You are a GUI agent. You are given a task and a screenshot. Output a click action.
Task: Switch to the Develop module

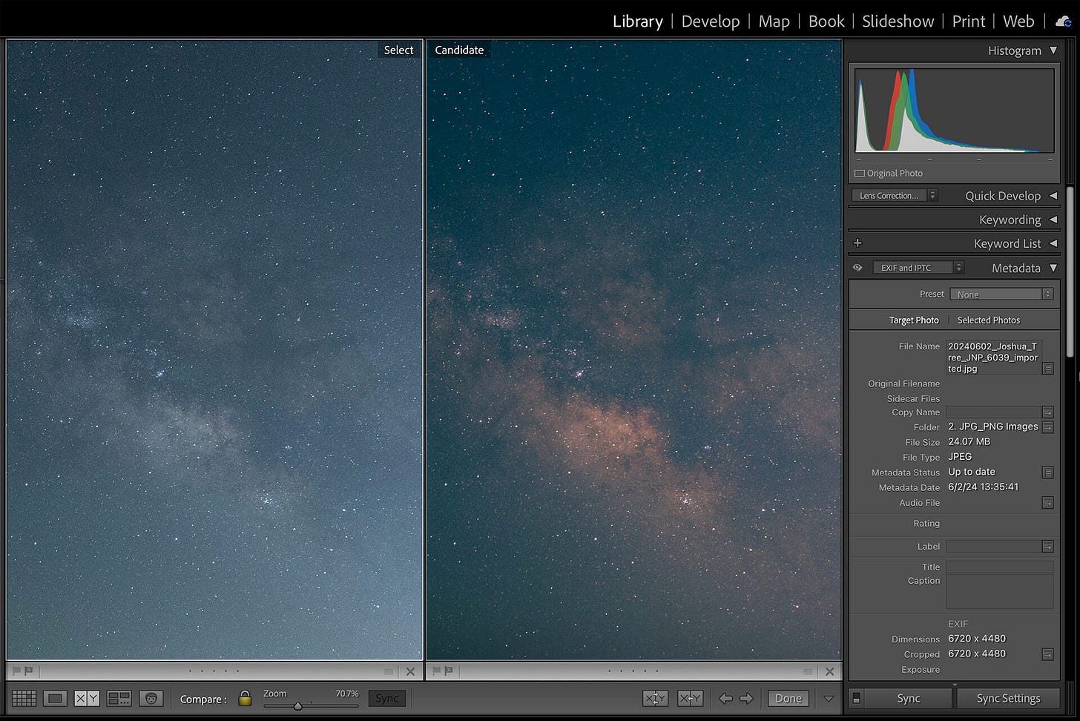pyautogui.click(x=710, y=22)
